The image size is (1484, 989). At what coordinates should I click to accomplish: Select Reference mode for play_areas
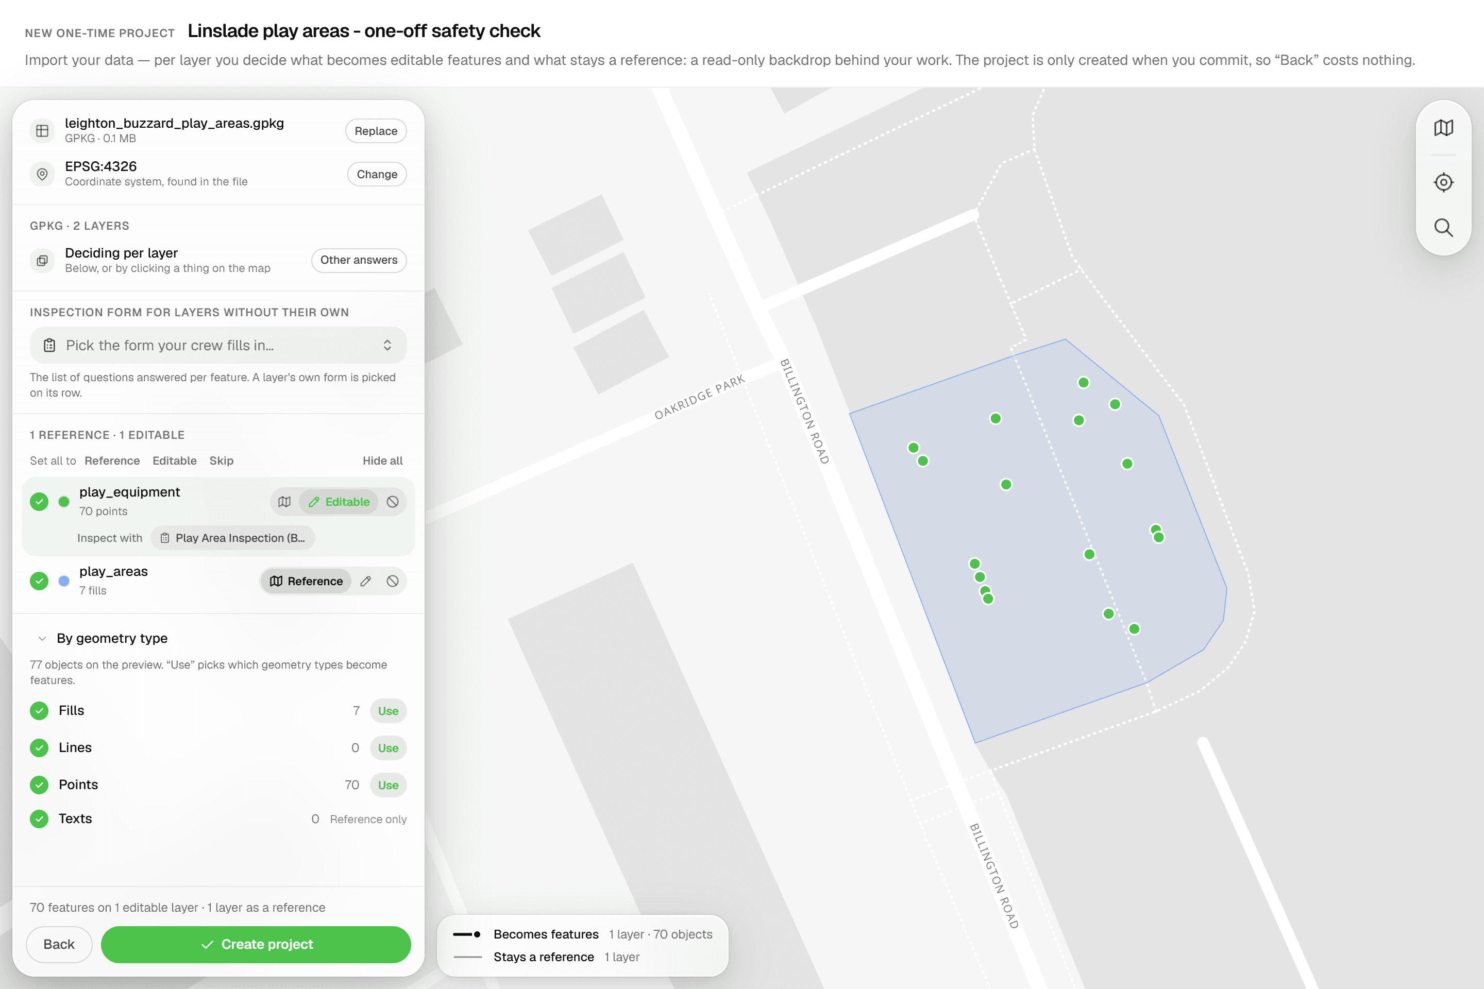[306, 582]
